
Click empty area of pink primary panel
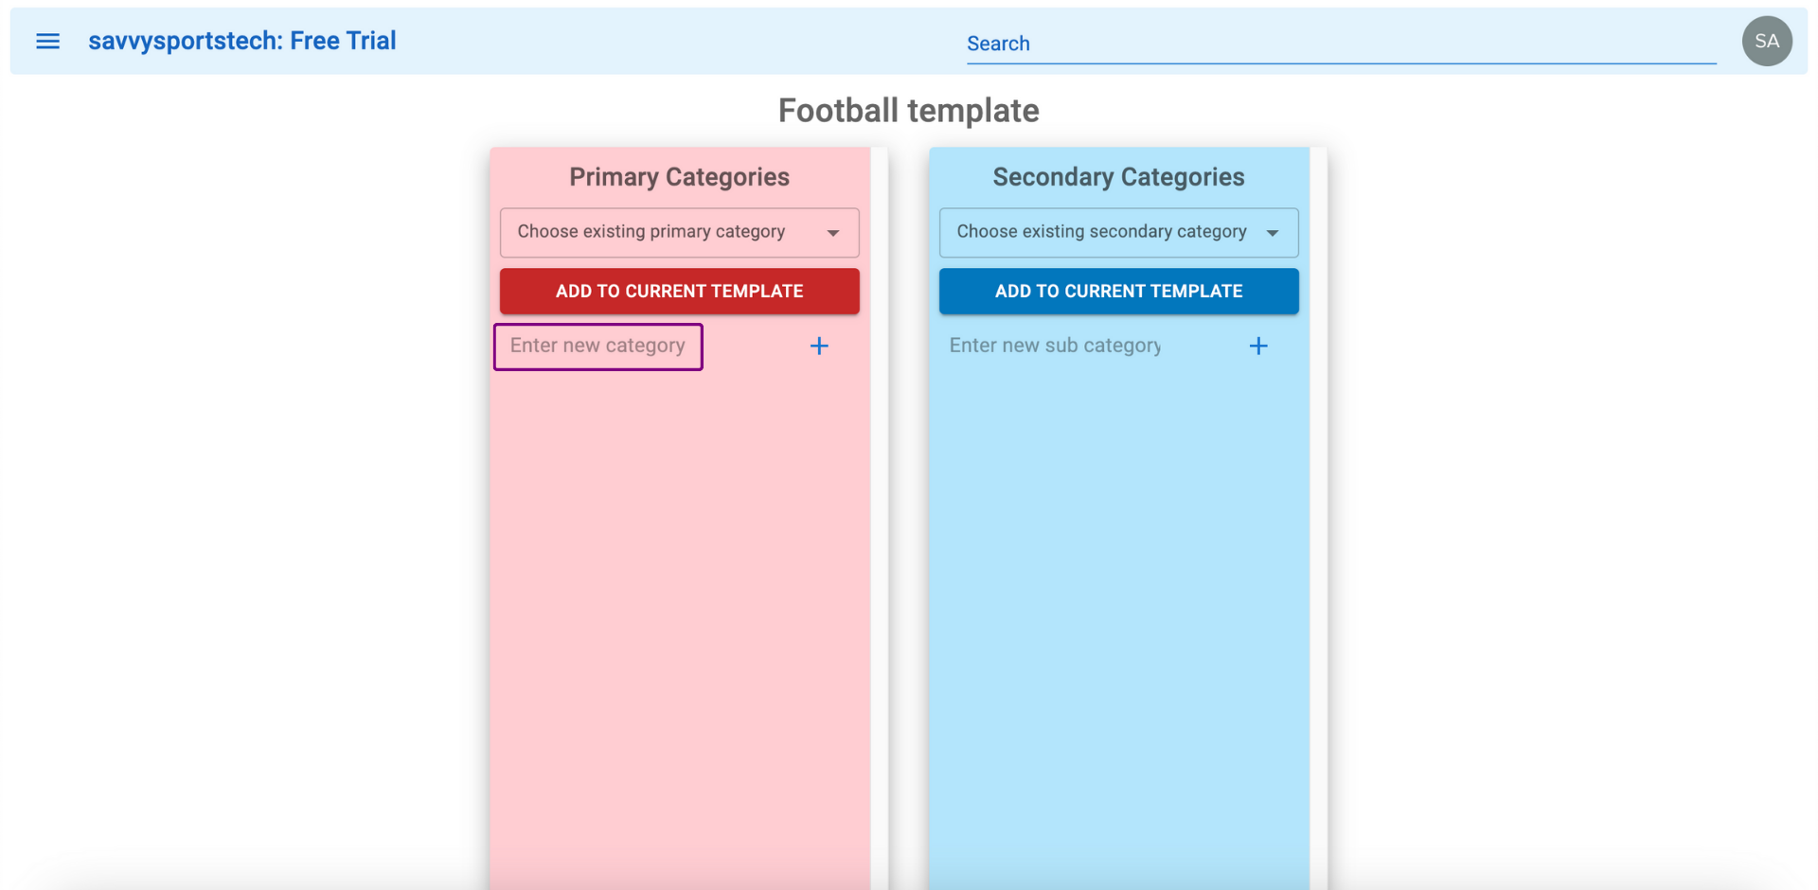680,615
